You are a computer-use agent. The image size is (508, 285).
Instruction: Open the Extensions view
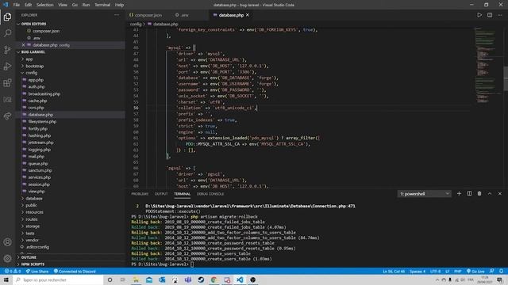7,82
